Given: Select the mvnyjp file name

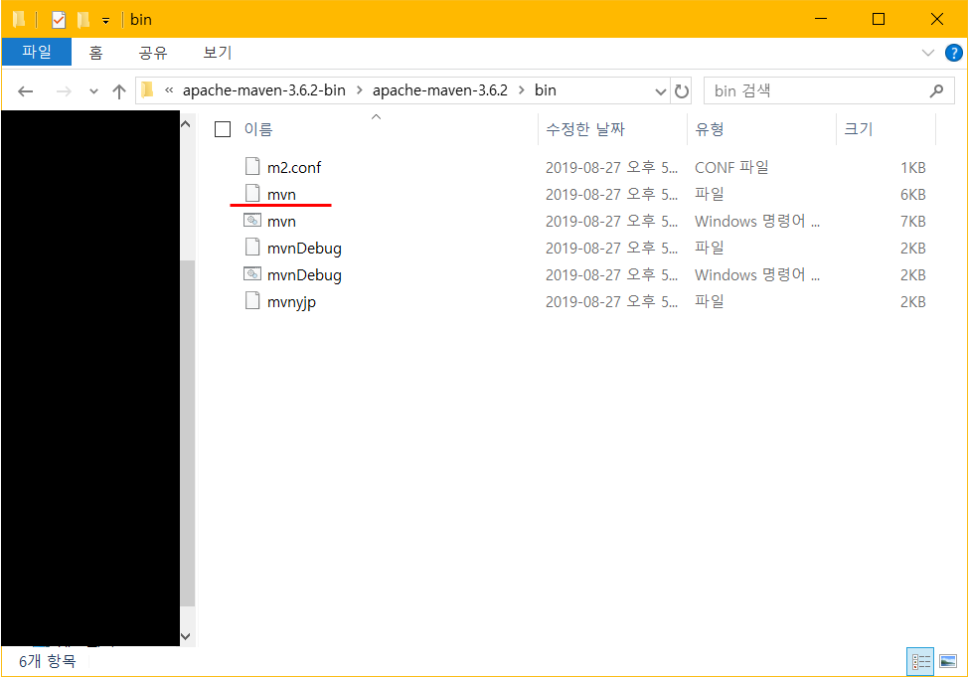Looking at the screenshot, I should (291, 302).
